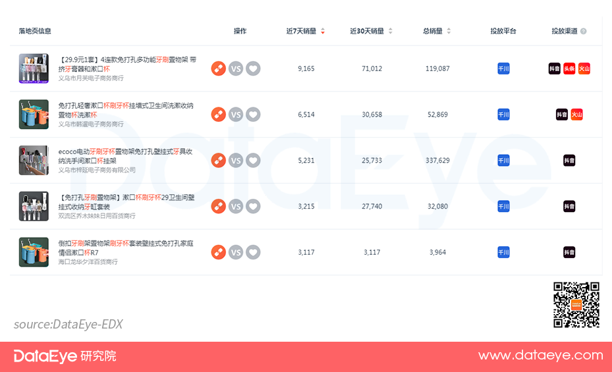612x372 pixels.
Task: Click 30-day sales value 71,012
Action: click(x=372, y=68)
